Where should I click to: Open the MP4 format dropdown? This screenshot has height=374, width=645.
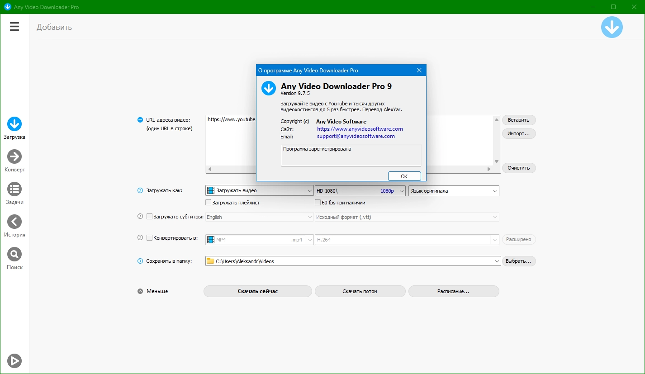coord(260,240)
